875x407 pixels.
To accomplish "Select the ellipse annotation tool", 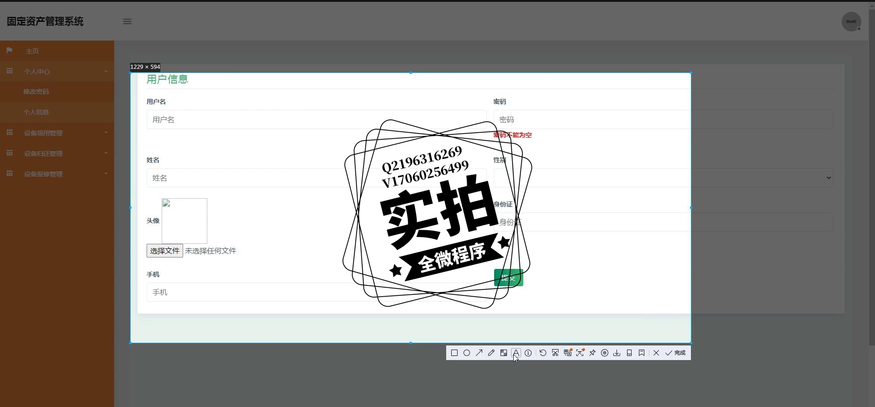I will [x=467, y=353].
